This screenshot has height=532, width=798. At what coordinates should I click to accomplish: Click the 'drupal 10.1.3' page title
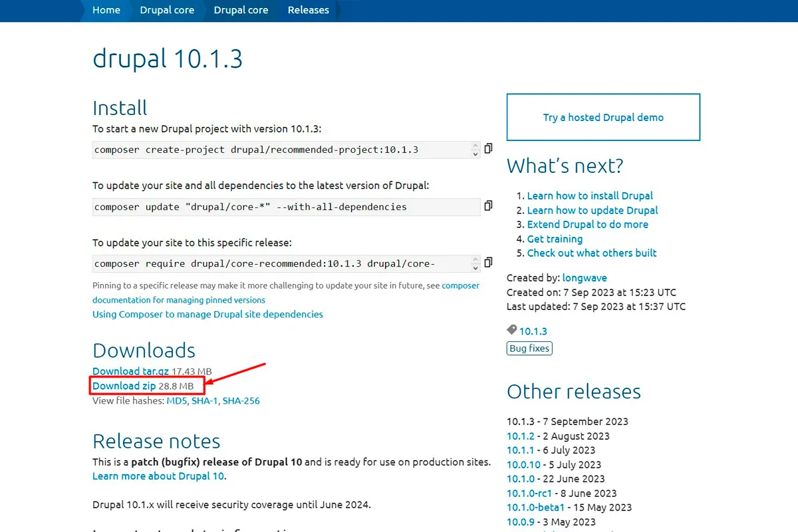coord(168,59)
